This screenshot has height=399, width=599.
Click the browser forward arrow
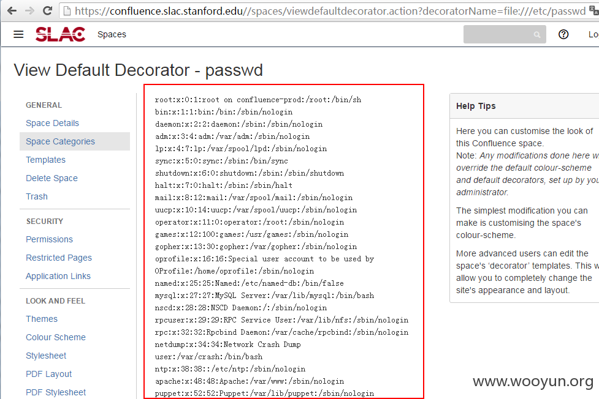click(29, 10)
